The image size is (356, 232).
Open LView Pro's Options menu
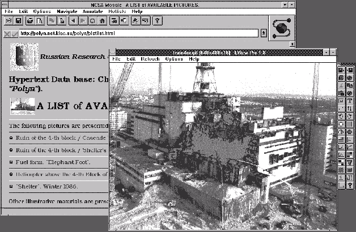point(174,59)
